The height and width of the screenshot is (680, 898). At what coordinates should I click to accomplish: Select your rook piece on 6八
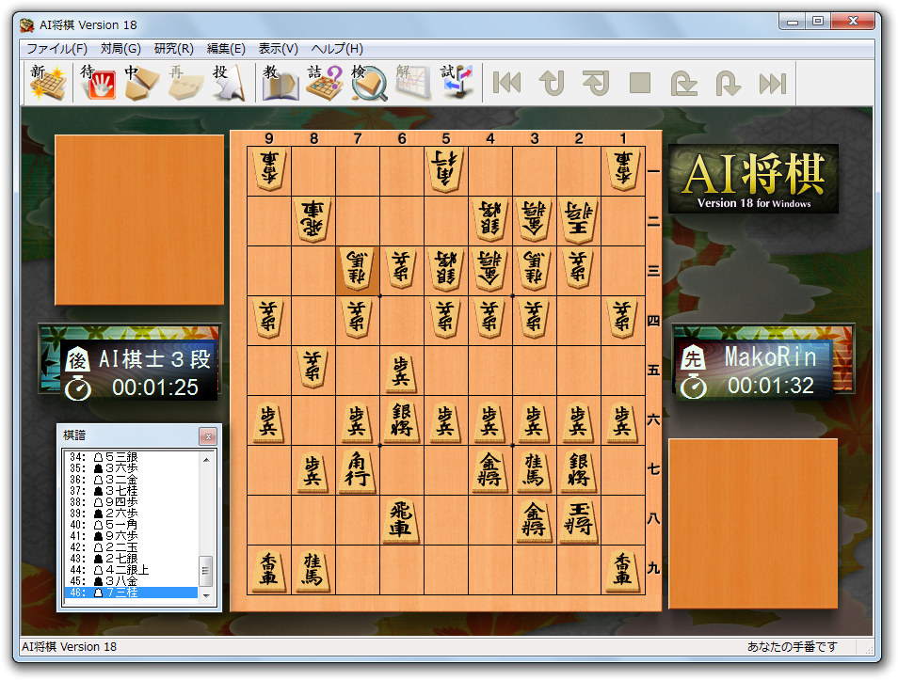(x=402, y=520)
